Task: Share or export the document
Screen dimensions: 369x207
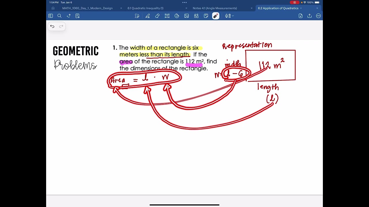Action: click(310, 16)
